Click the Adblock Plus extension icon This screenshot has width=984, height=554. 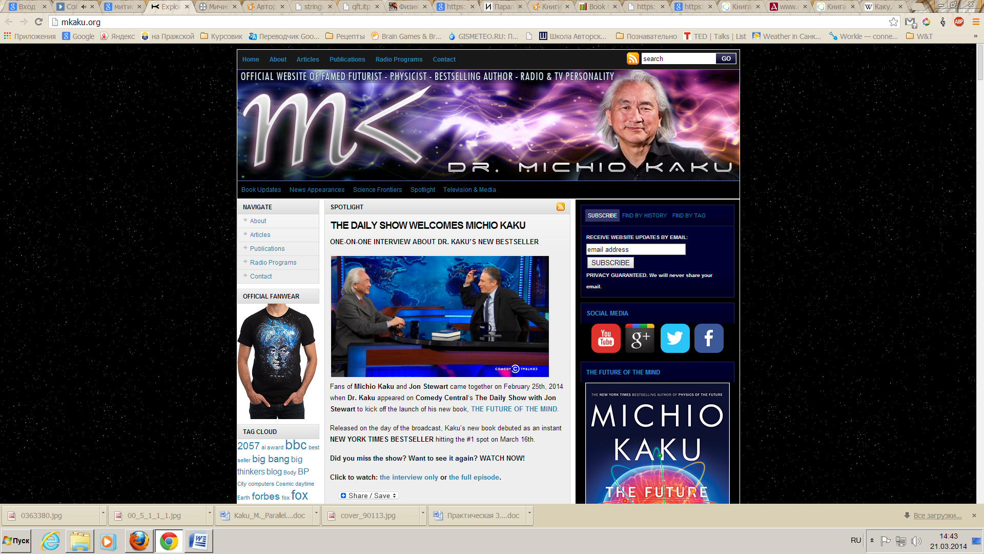point(959,22)
